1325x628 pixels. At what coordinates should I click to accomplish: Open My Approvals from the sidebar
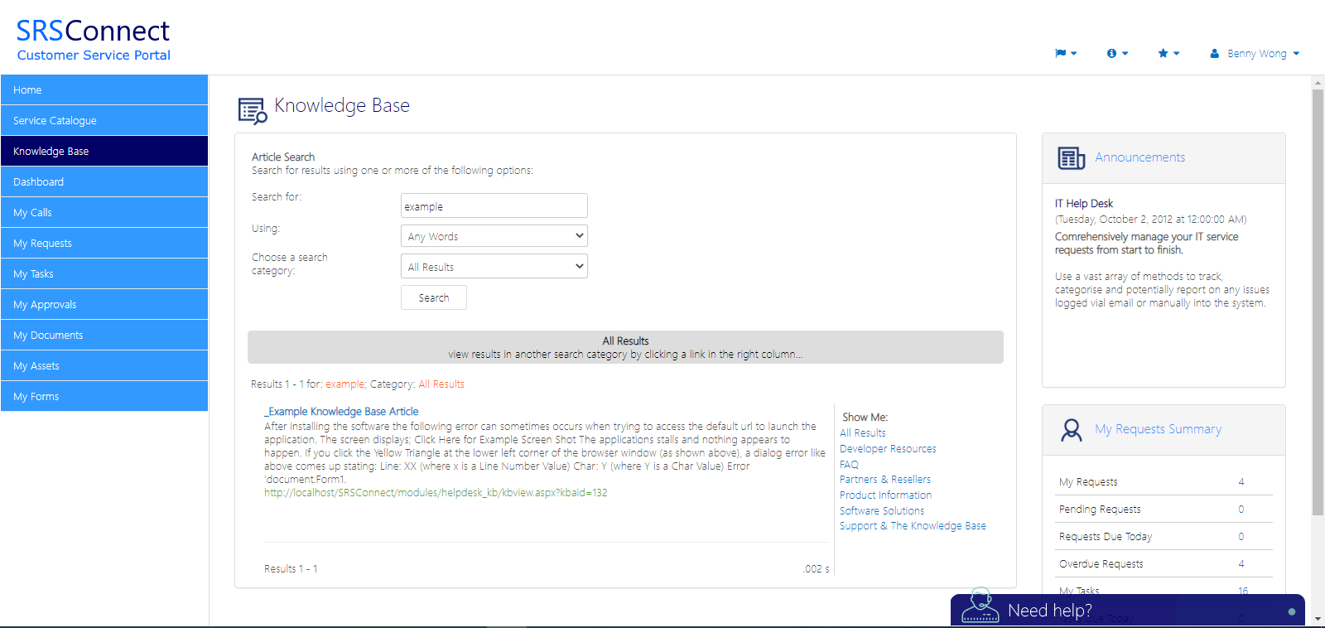pyautogui.click(x=104, y=304)
